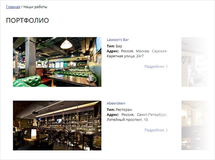This screenshot has height=160, width=215.
Task: Click the Адрес label in Abeerdeen entry
Action: point(113,115)
